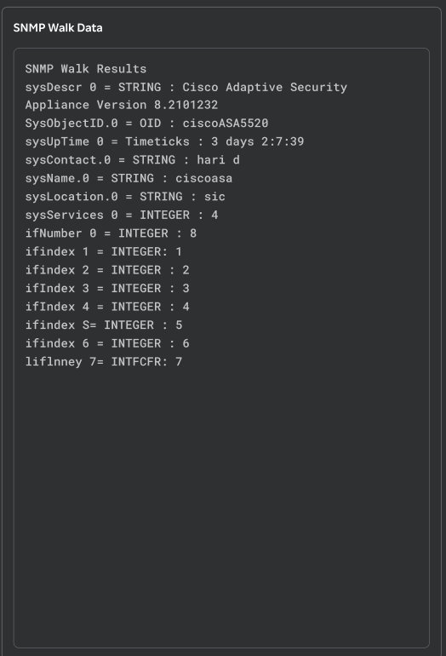
Task: Select the ifindex 2 INTEGER line
Action: point(107,270)
